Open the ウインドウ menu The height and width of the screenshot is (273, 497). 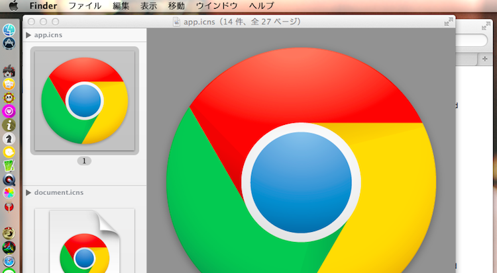(217, 6)
